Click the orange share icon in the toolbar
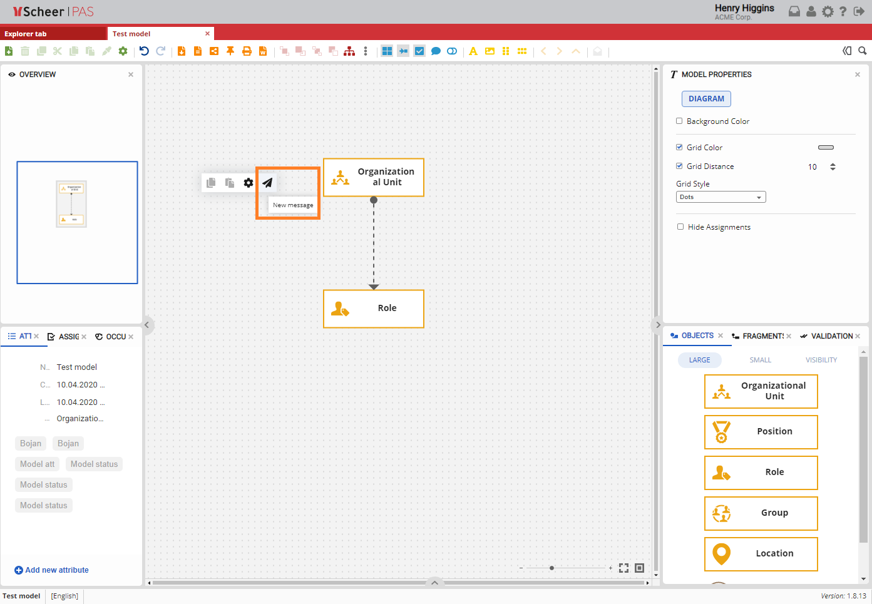 tap(214, 51)
